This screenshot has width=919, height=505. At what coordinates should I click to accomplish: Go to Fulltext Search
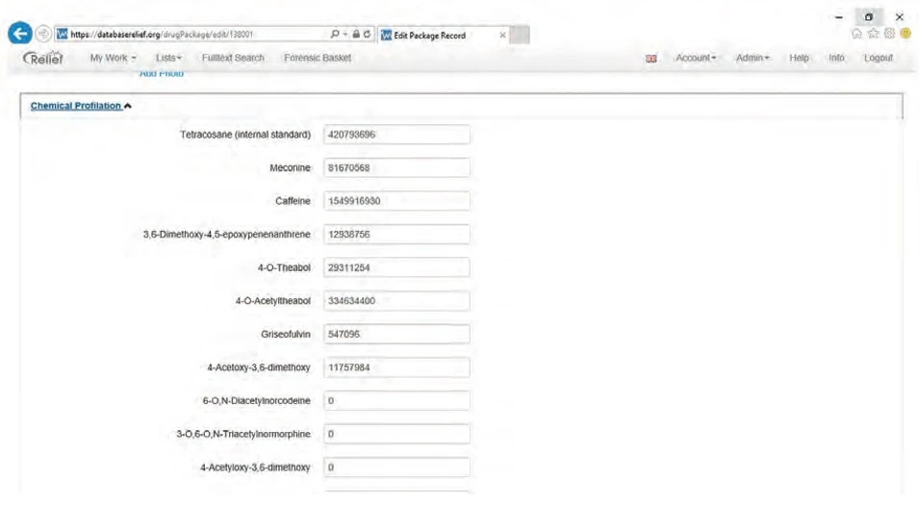[x=233, y=59]
